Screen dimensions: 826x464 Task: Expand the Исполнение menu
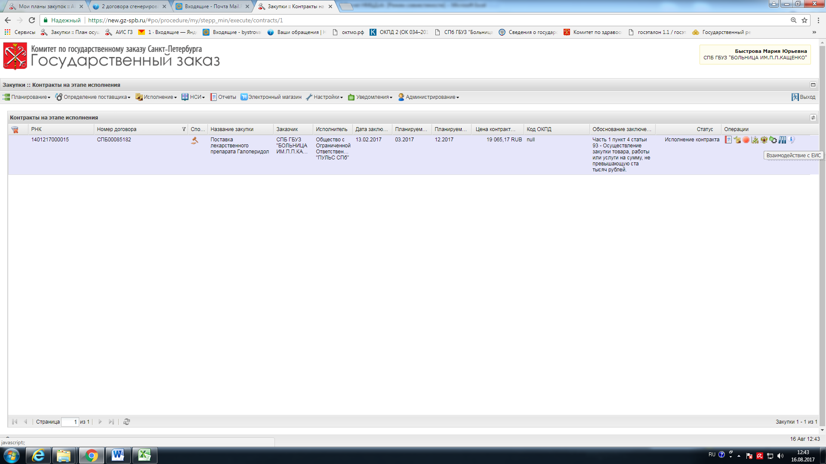[x=158, y=97]
